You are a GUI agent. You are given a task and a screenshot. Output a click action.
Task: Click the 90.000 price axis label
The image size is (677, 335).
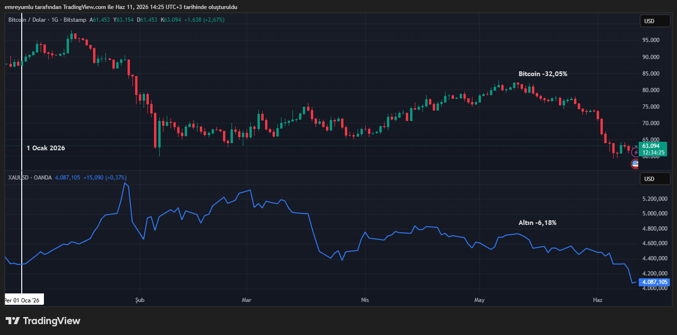[651, 57]
